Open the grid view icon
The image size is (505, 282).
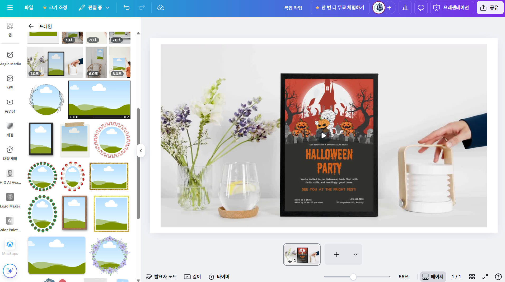point(472,277)
